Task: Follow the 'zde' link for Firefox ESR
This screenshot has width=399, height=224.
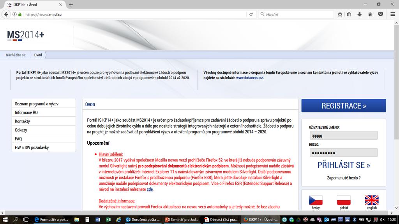Action: 150,189
